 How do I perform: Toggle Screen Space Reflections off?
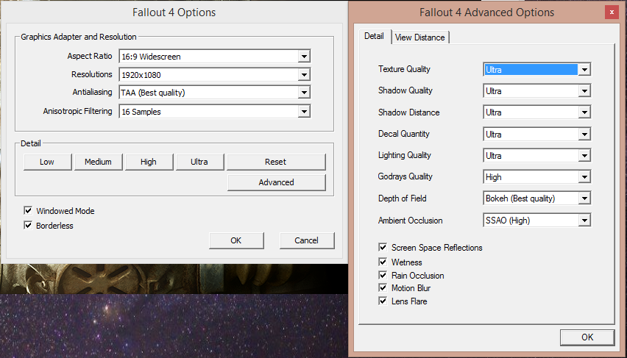point(383,247)
